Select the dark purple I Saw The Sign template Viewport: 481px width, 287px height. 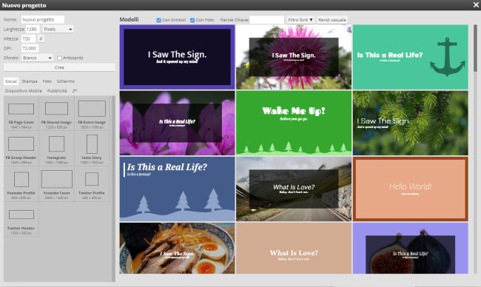tap(178, 57)
